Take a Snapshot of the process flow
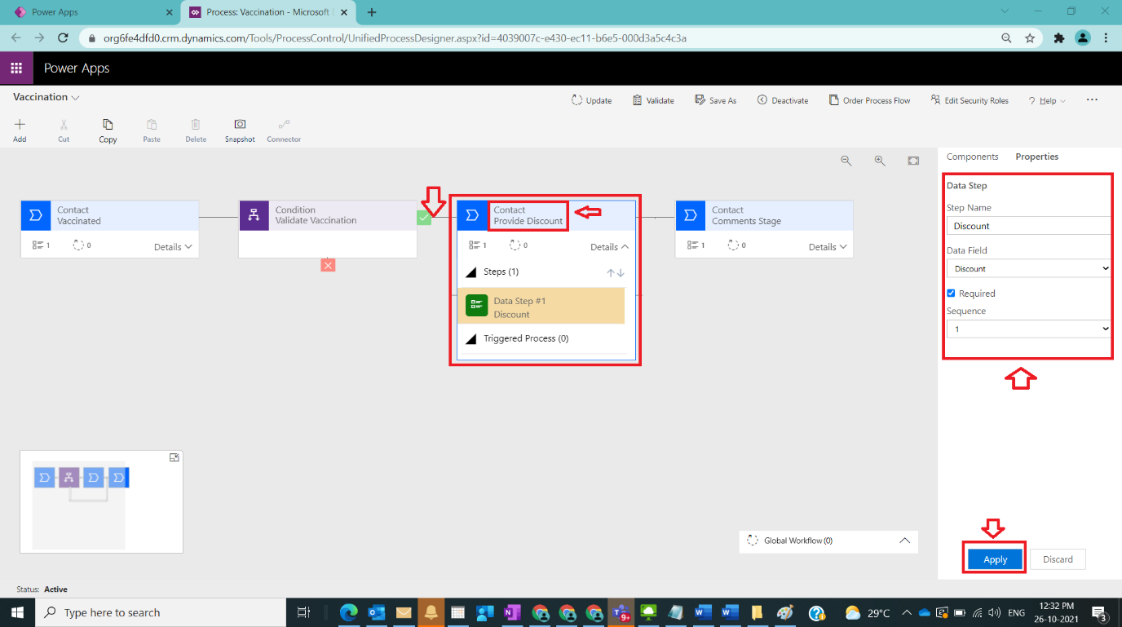 [239, 129]
